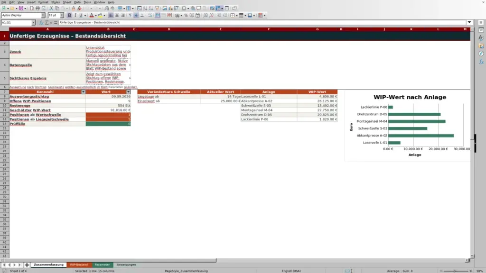486x273 pixels.
Task: Click the Print icon in the toolbar
Action: (37, 9)
